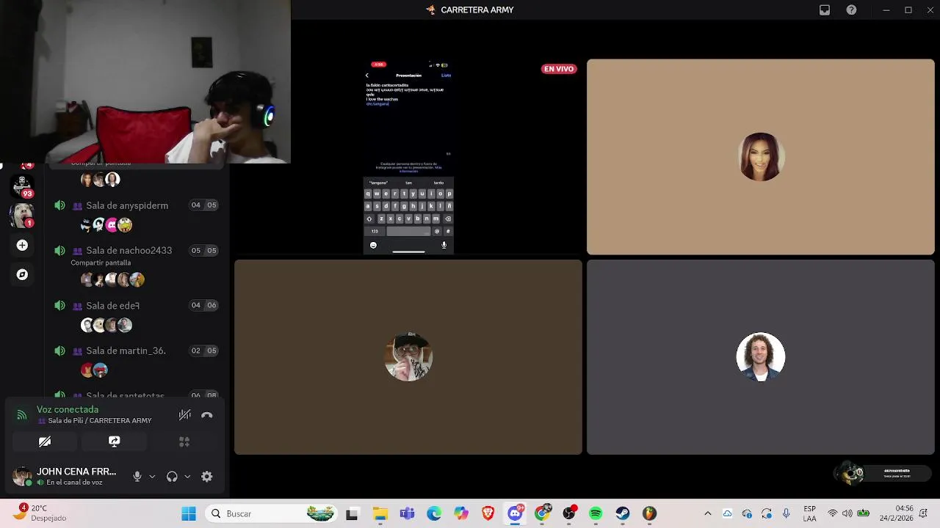Open volume speaker tray icon
This screenshot has height=528, width=940.
pos(847,513)
